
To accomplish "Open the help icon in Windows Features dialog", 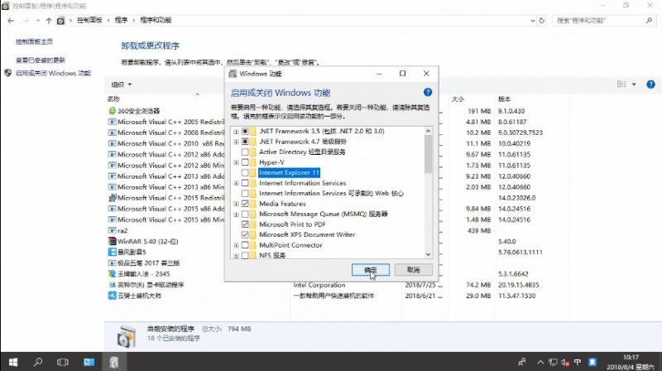I will tap(427, 92).
